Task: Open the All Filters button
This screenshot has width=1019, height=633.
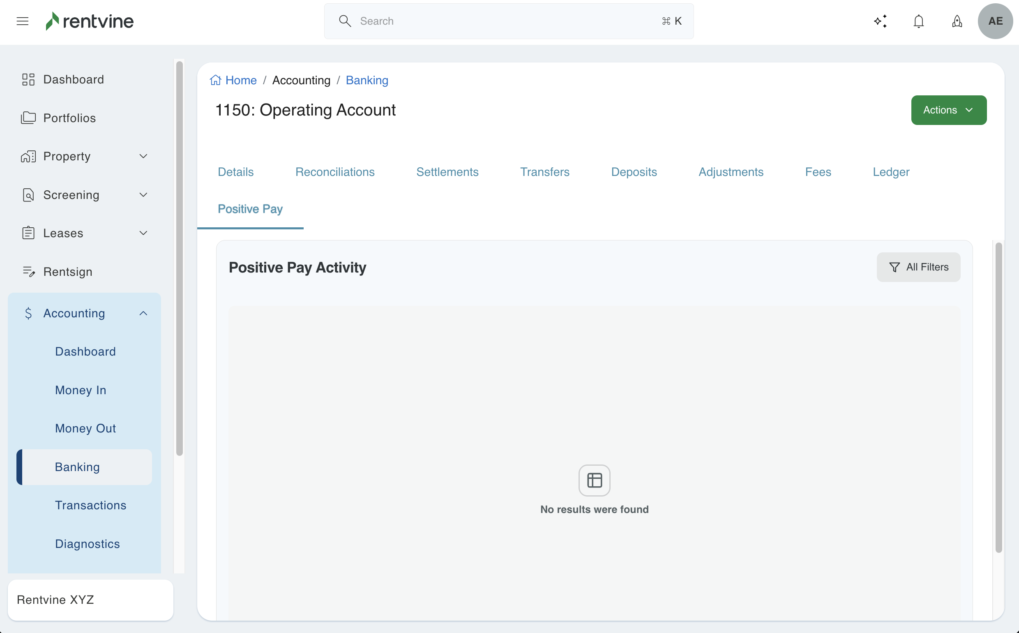Action: point(918,267)
